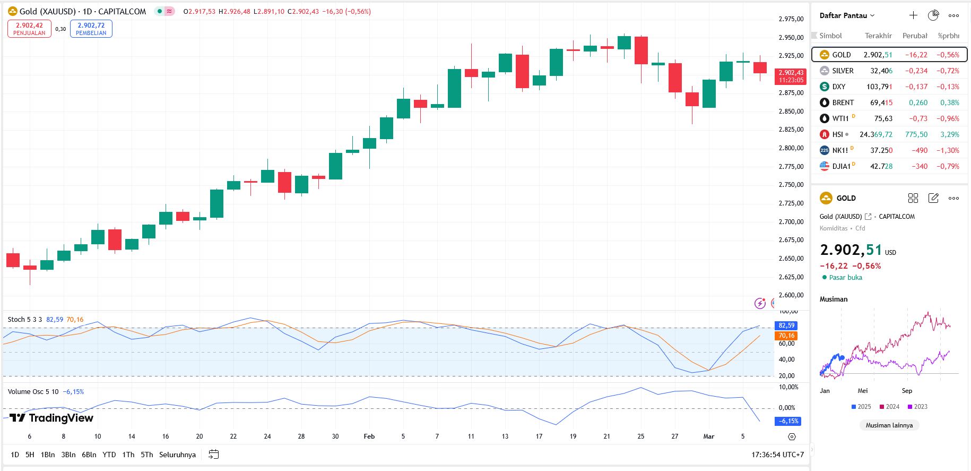
Task: Open the GOLD details three-dot menu
Action: point(953,198)
